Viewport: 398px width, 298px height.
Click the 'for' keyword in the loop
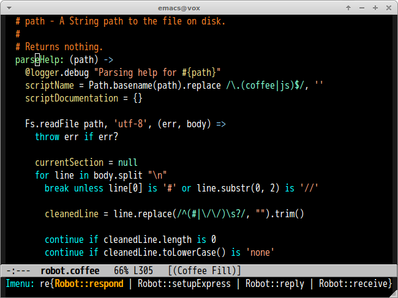tap(42, 176)
